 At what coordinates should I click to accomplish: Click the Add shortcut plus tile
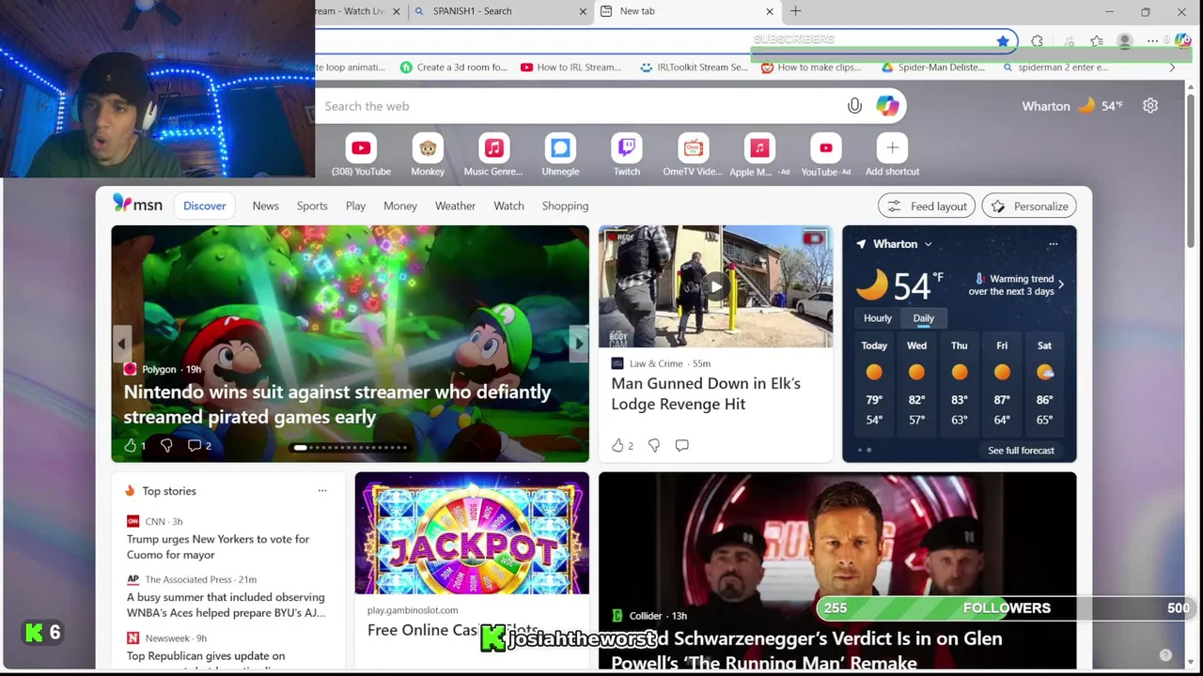click(x=892, y=155)
